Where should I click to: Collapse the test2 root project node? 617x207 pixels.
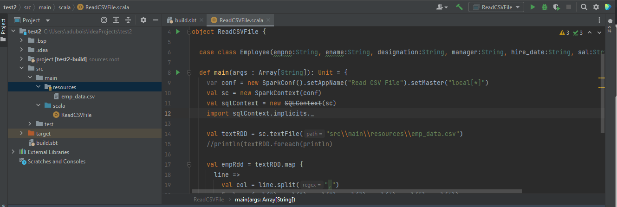pyautogui.click(x=13, y=31)
